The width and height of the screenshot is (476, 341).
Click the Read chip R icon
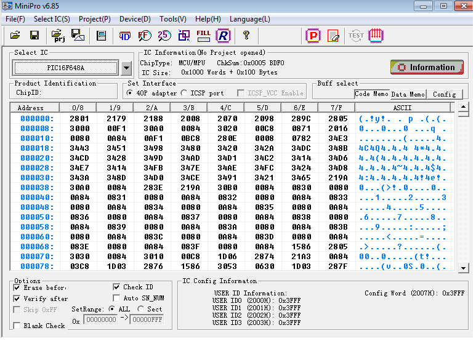[x=223, y=35]
